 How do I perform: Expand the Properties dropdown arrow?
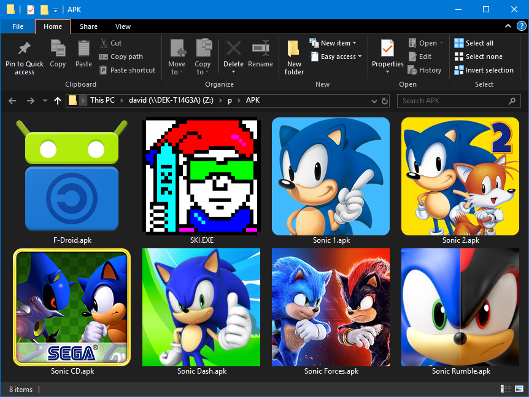[387, 72]
